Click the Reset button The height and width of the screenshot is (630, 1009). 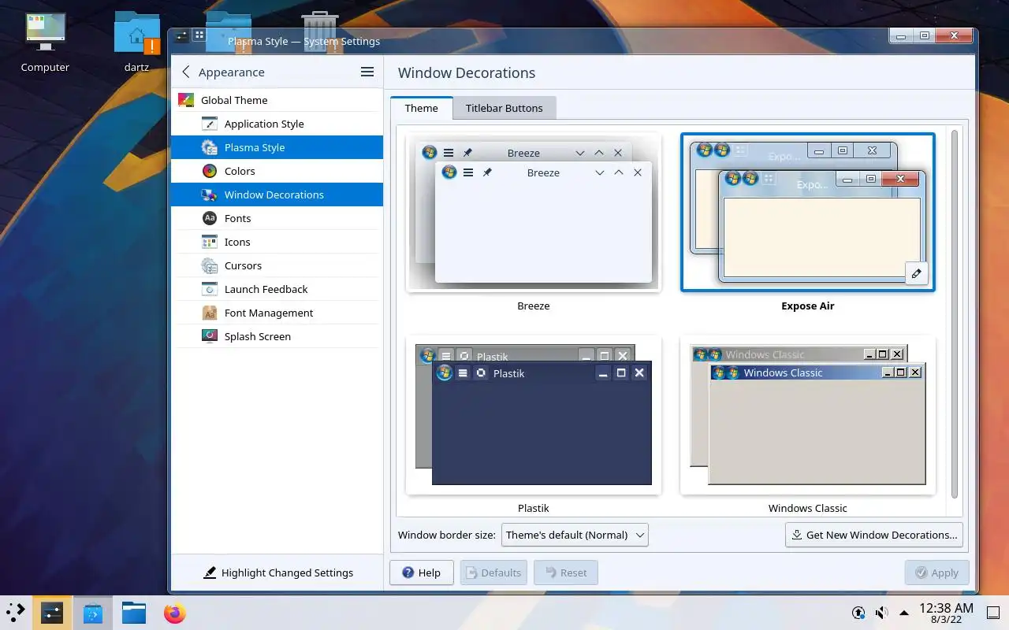[566, 573]
